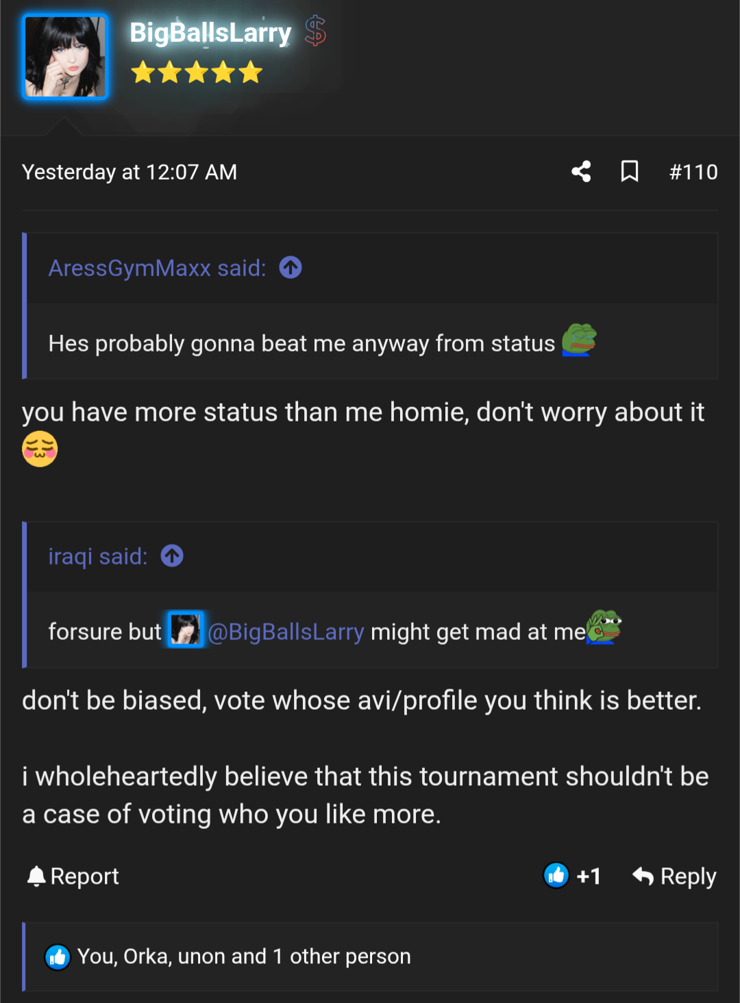Screen dimensions: 740x1003
Task: Click the post timestamp Yesterday at 12:07 AM
Action: [129, 172]
